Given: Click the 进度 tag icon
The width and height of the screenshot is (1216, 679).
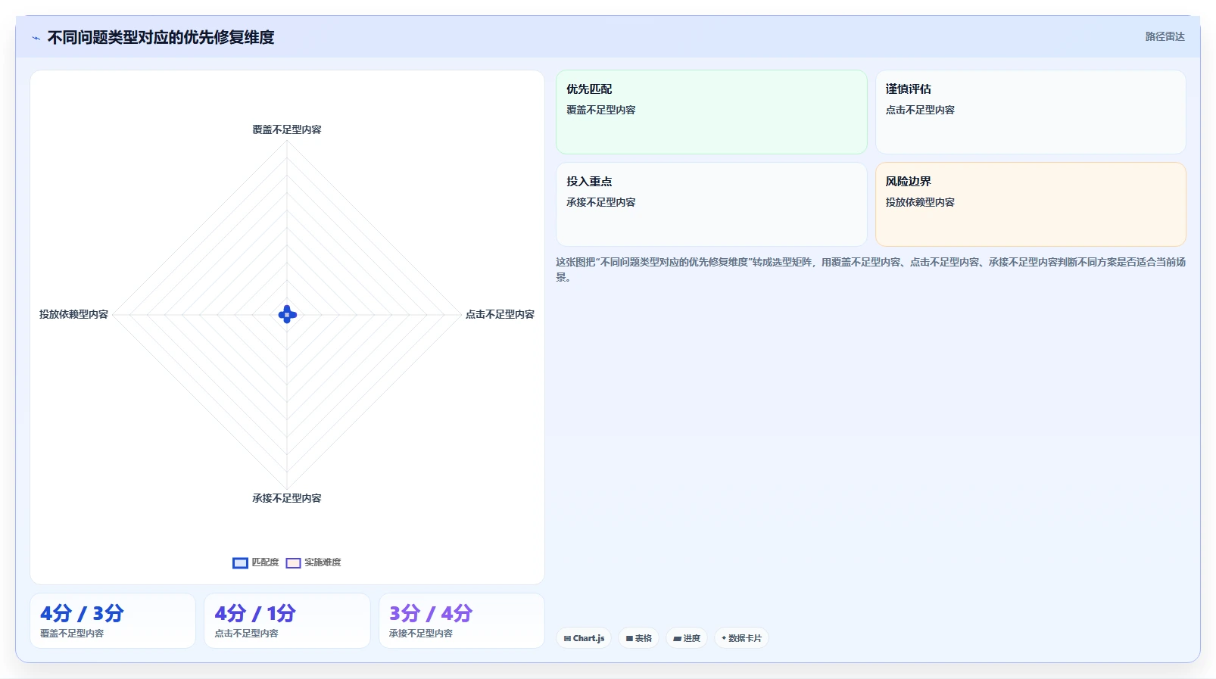Looking at the screenshot, I should (677, 639).
